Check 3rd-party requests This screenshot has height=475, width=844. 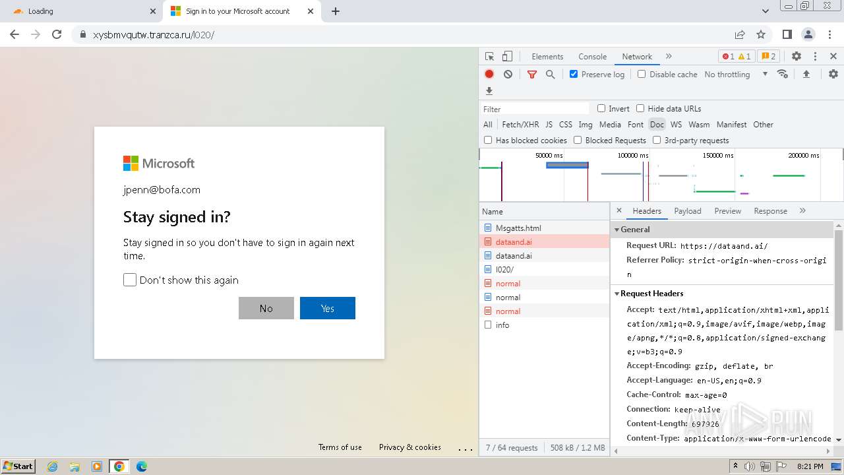point(657,140)
